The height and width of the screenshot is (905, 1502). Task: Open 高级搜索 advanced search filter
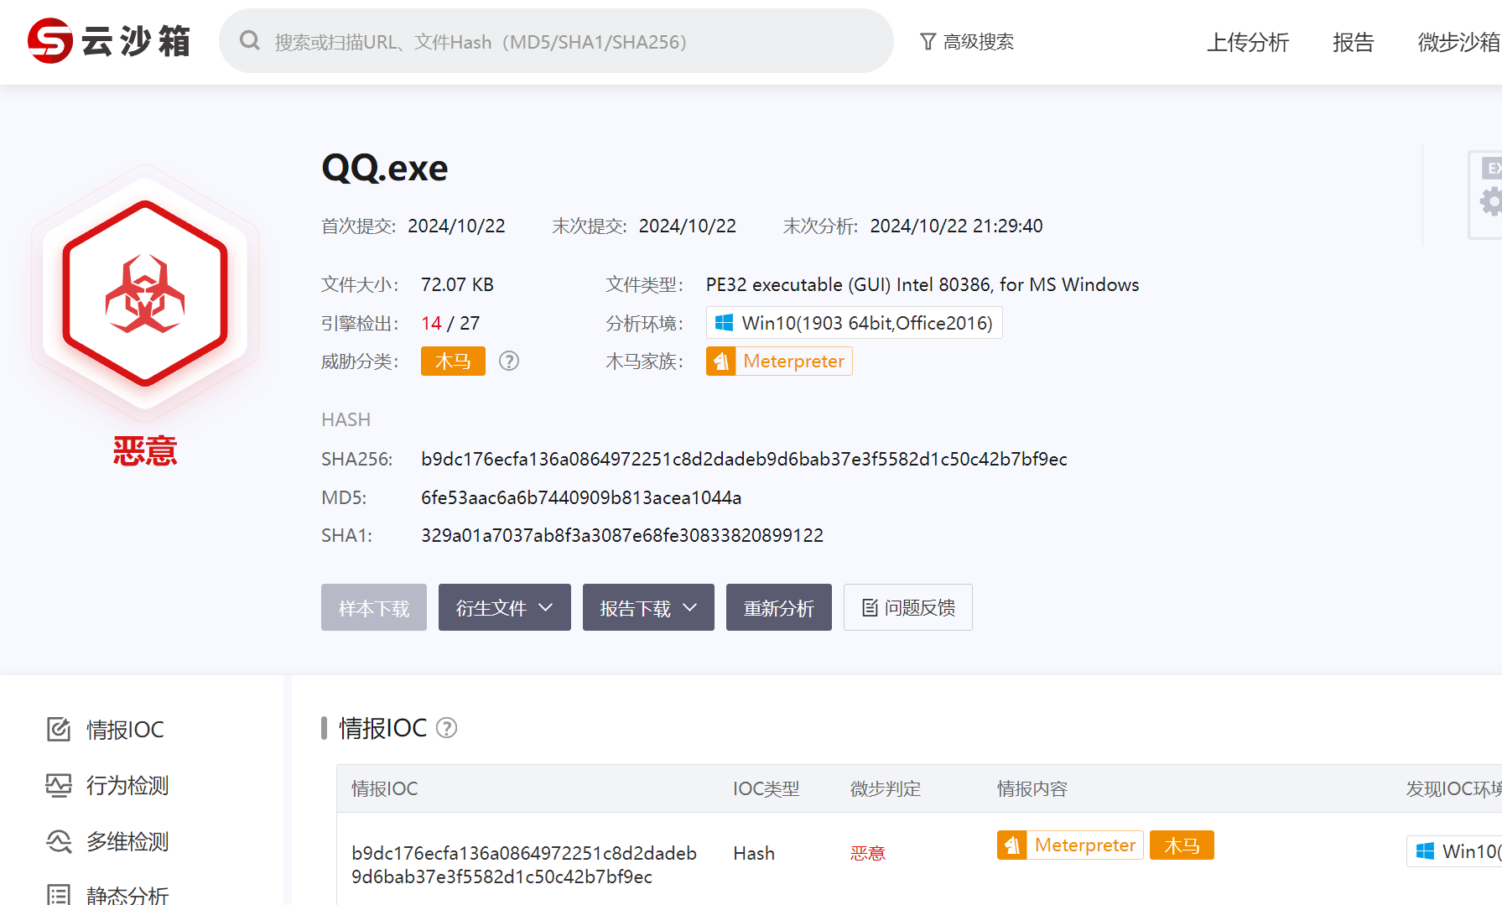click(x=967, y=42)
